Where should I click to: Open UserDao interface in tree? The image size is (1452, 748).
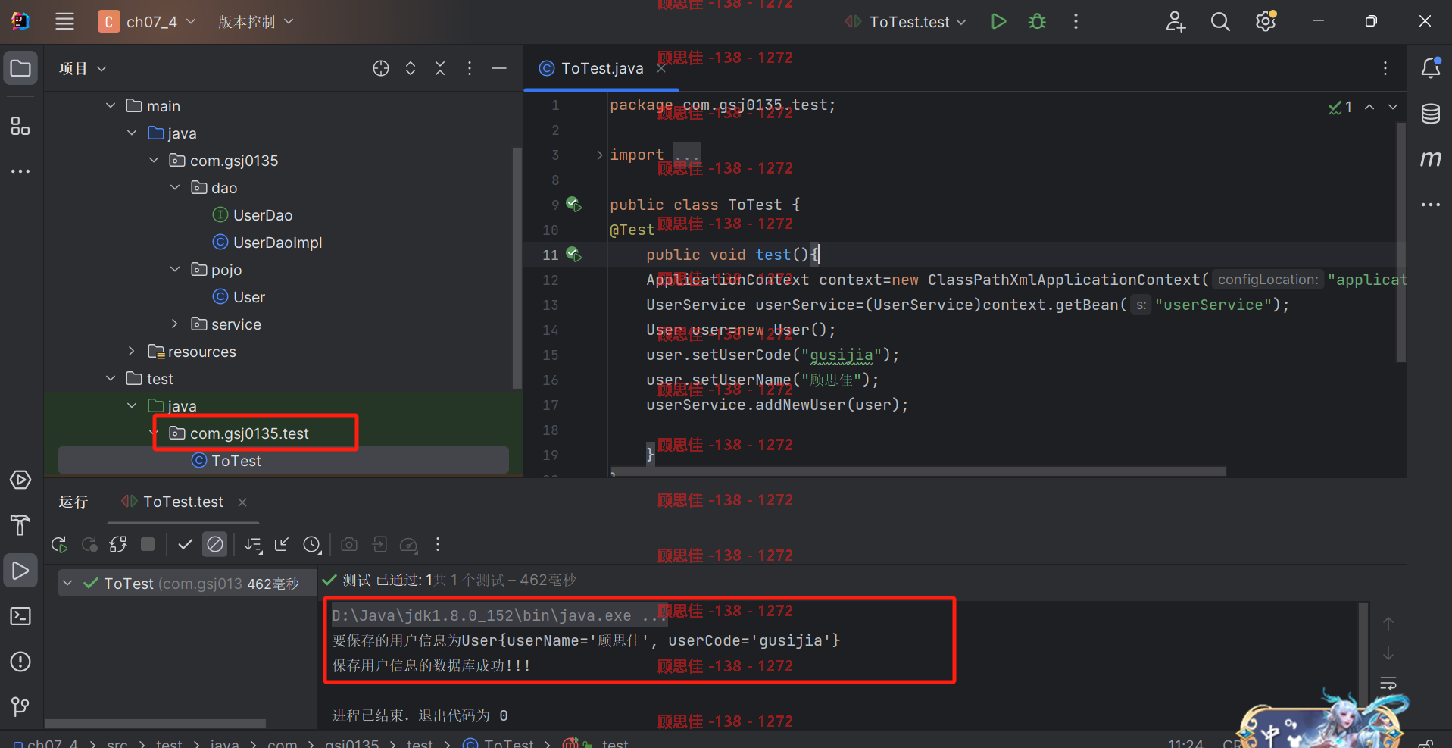pos(252,215)
